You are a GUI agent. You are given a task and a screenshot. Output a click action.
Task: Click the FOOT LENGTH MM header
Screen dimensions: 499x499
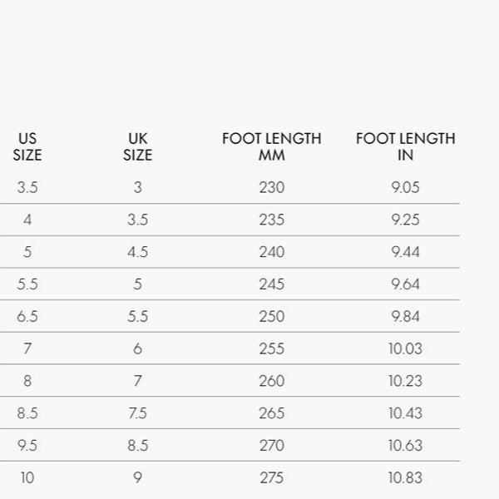coord(272,146)
